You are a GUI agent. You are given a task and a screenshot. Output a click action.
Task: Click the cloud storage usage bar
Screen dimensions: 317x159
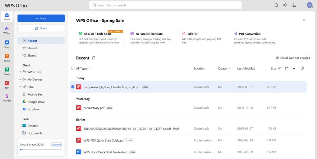coord(41,150)
